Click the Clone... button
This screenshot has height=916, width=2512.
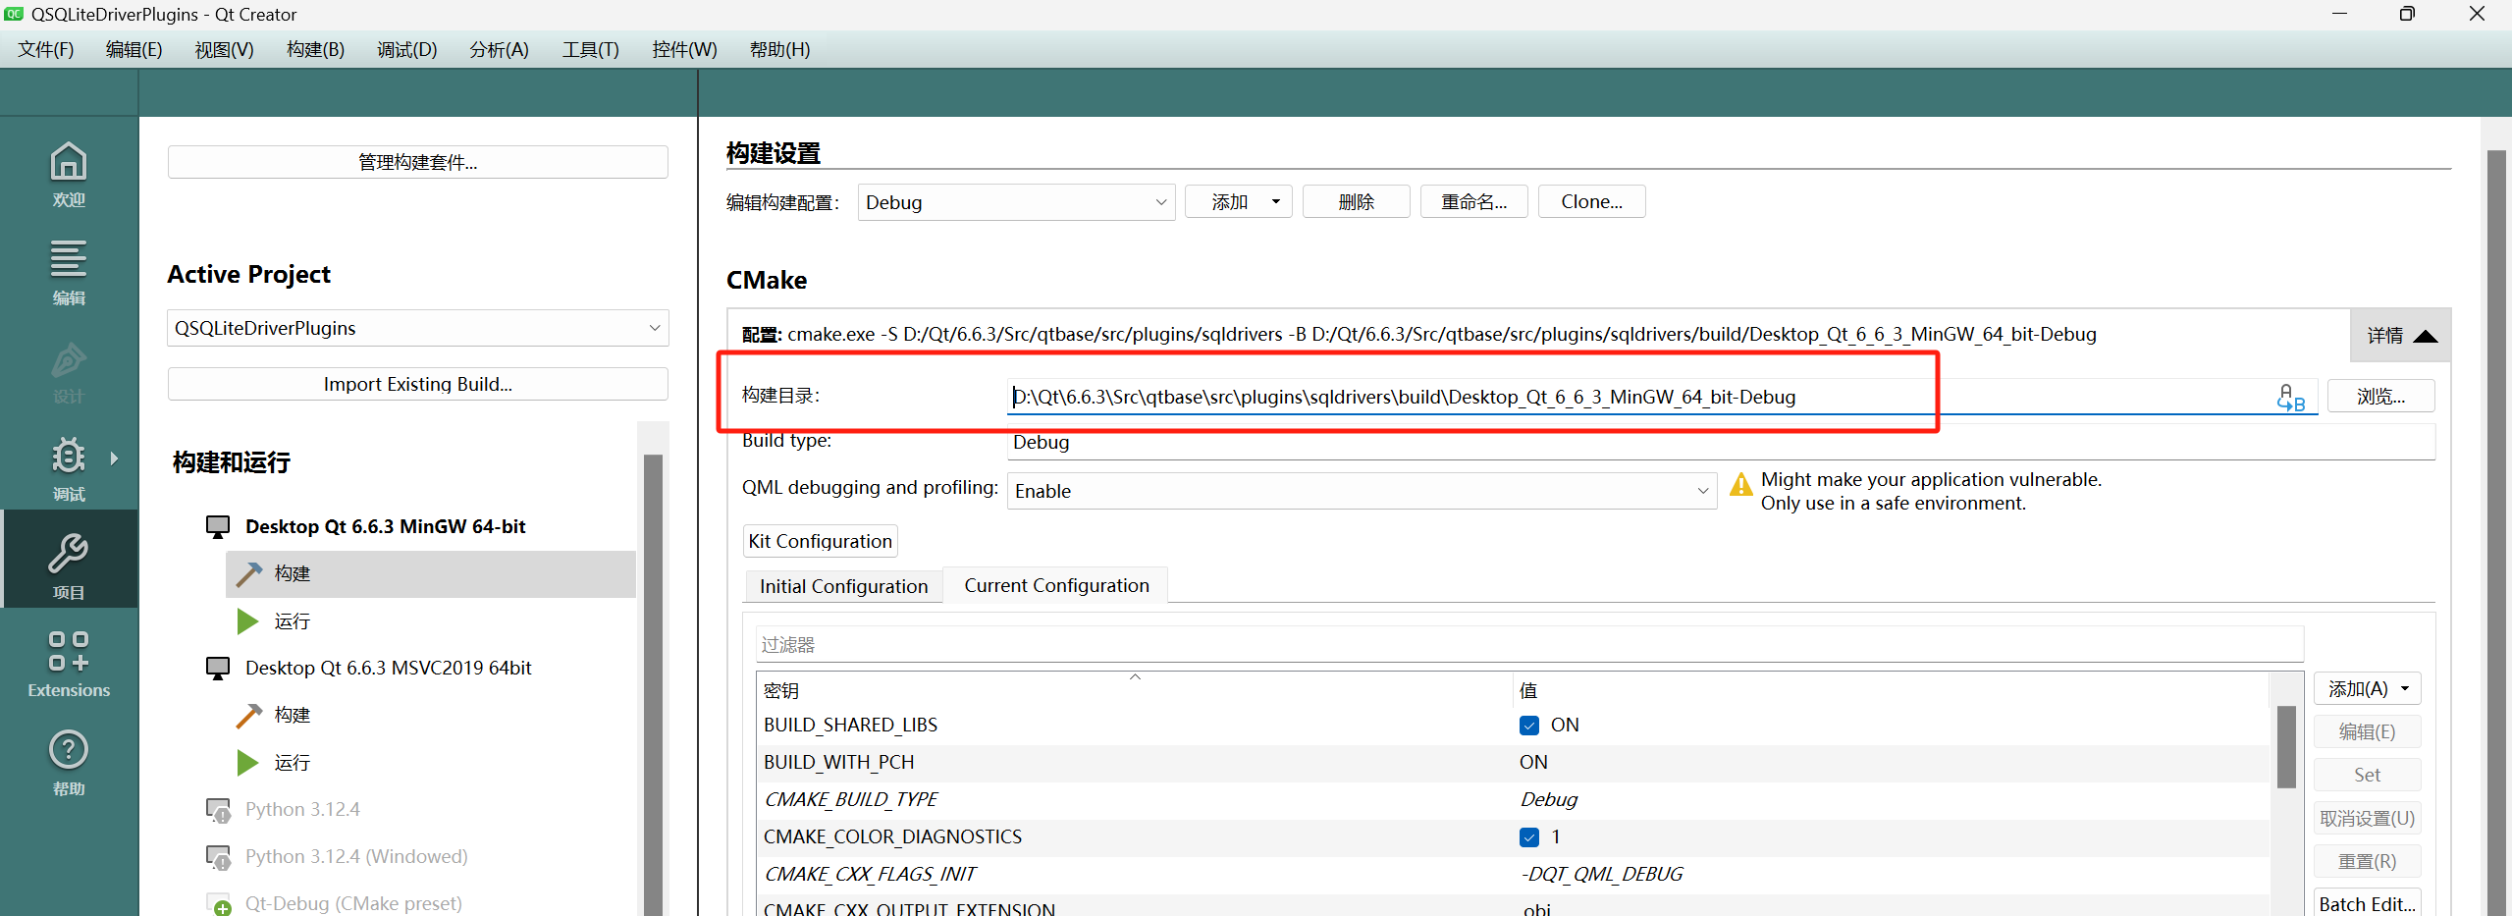click(1592, 202)
